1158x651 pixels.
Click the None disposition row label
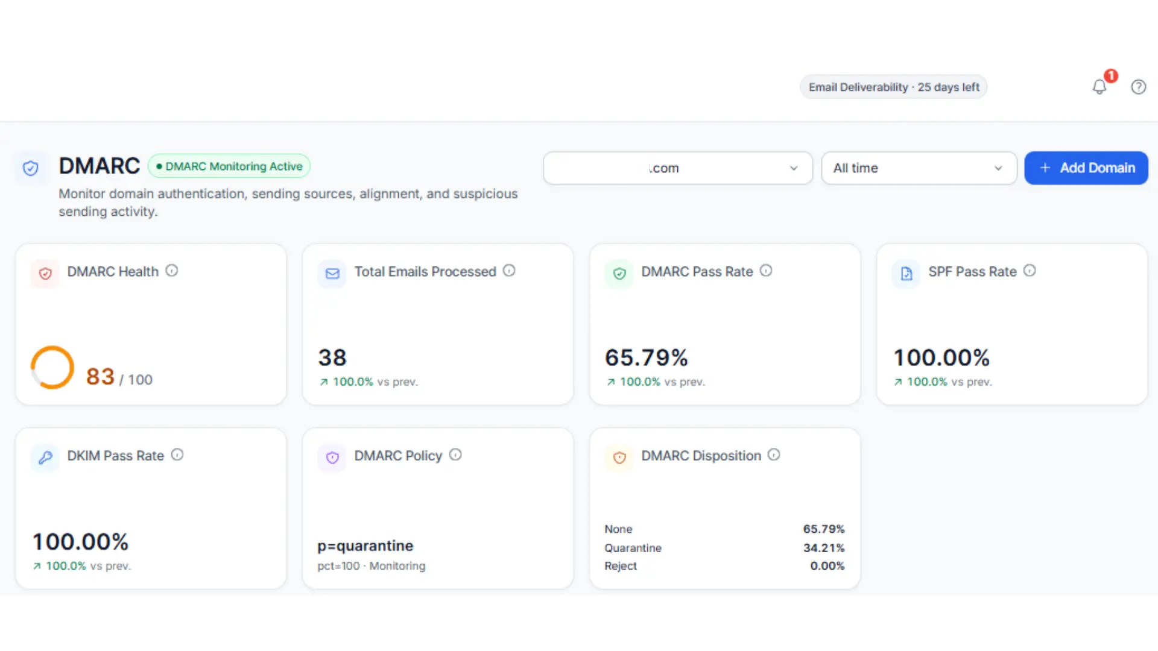(618, 529)
